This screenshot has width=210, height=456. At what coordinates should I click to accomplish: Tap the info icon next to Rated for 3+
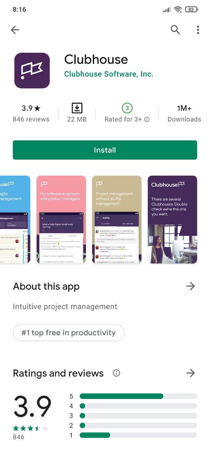pos(147,119)
